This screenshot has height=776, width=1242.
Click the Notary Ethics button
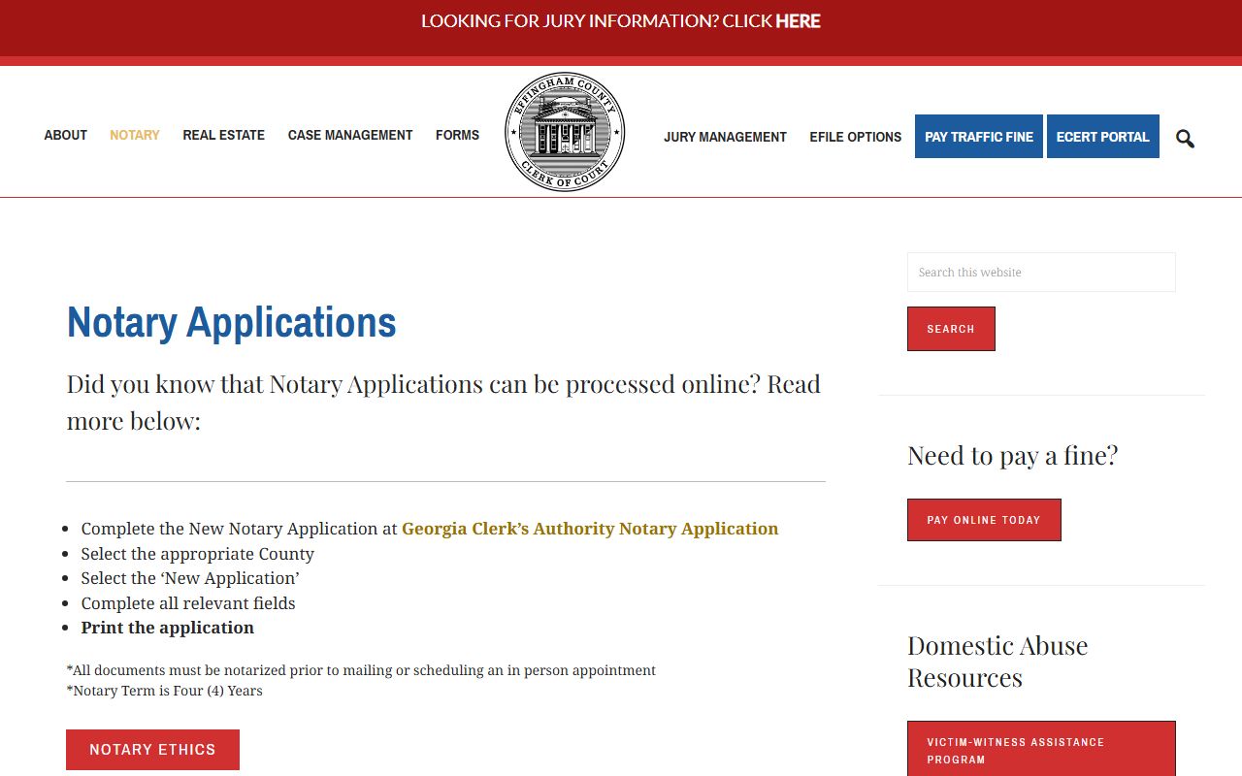152,750
